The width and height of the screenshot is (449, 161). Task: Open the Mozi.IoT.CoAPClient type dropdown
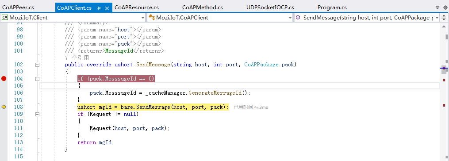[x=290, y=18]
